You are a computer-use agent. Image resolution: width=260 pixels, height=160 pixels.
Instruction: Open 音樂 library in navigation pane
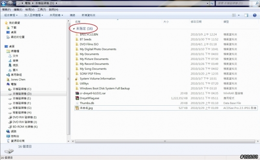[15, 61]
